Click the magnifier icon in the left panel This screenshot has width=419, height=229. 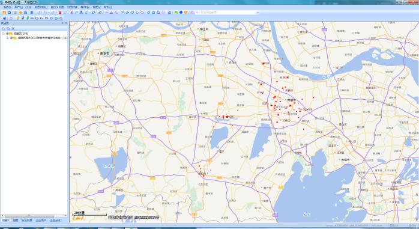coord(4,28)
